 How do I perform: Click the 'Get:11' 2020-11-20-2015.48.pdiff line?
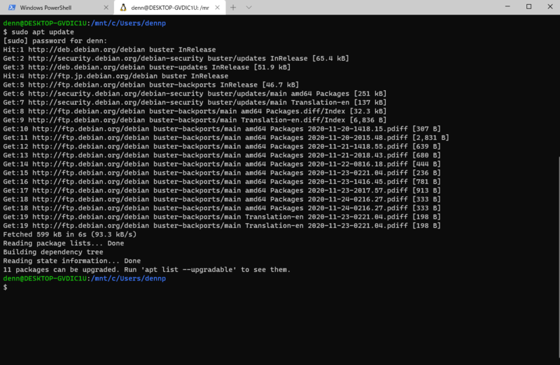[226, 138]
